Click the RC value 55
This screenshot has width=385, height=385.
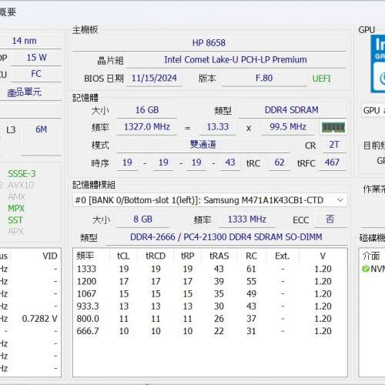[x=251, y=282]
